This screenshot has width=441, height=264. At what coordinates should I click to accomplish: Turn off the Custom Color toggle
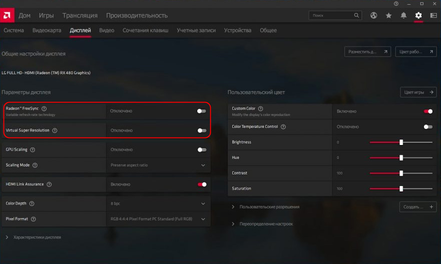pyautogui.click(x=428, y=111)
